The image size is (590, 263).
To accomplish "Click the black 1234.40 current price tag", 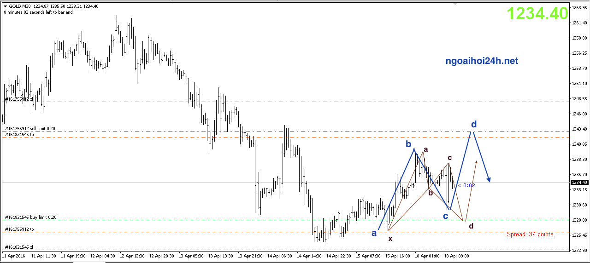I will point(578,183).
